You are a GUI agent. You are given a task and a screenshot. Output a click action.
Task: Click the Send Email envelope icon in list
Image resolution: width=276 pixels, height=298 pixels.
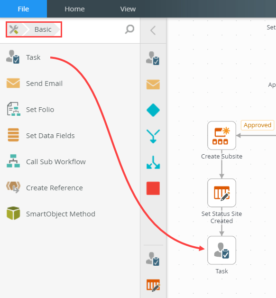point(13,83)
